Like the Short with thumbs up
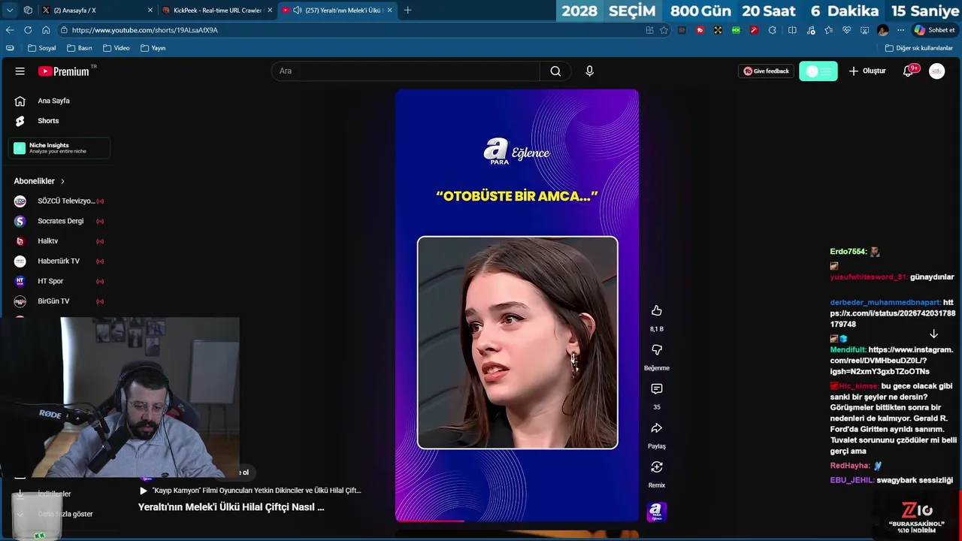The height and width of the screenshot is (541, 962). coord(656,311)
